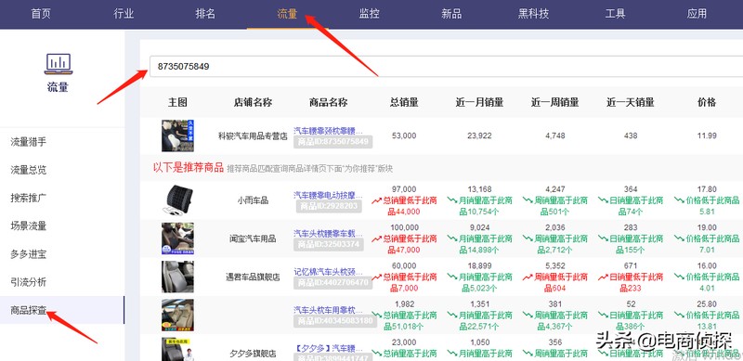Click weekly sales value 4,748
The height and width of the screenshot is (361, 743).
554,136
